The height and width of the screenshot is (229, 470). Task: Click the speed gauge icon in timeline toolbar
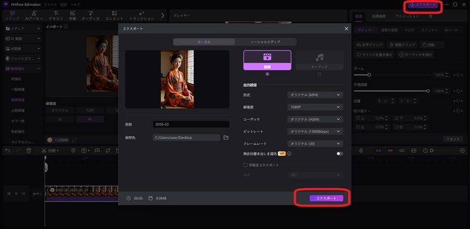tap(97, 151)
